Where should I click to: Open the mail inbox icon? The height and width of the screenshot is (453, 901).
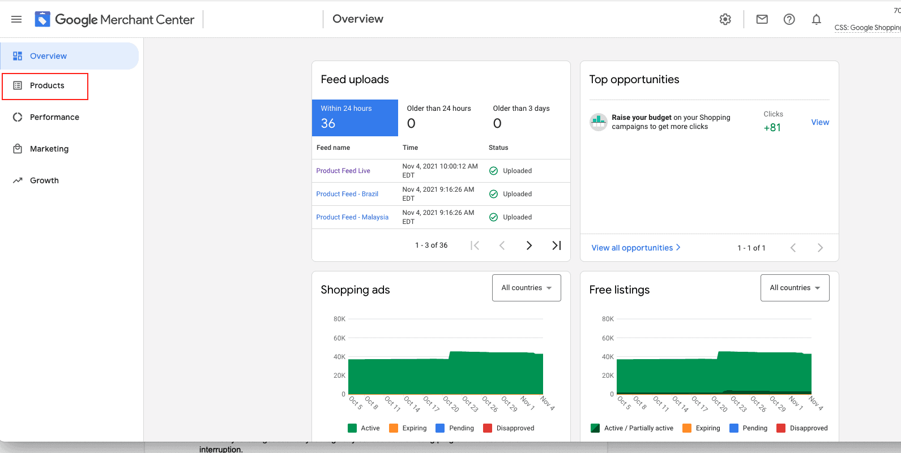point(762,19)
